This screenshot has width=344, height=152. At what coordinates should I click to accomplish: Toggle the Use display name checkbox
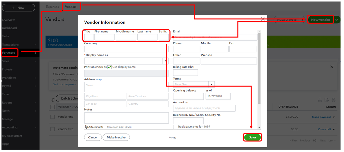click(110, 67)
